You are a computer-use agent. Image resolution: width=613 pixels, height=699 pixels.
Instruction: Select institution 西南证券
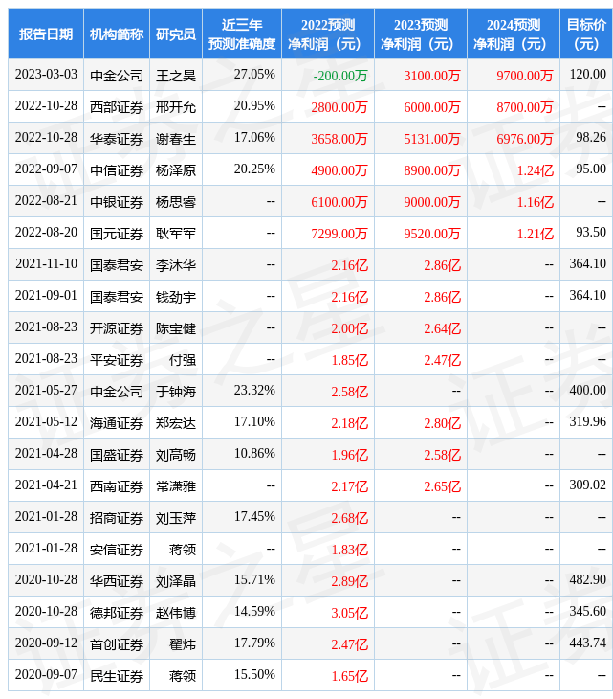(x=117, y=486)
